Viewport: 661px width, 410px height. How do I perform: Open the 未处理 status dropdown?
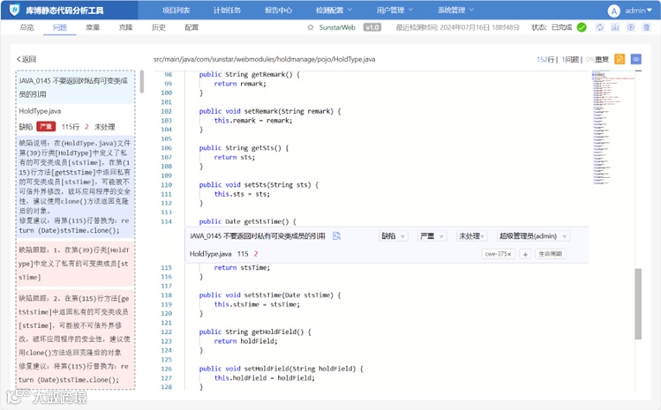coord(471,236)
